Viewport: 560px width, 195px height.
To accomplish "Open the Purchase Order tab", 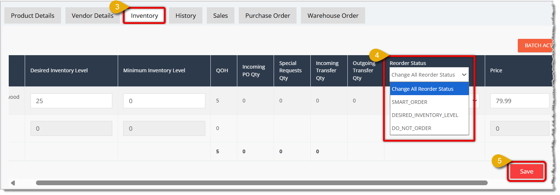I will 267,16.
